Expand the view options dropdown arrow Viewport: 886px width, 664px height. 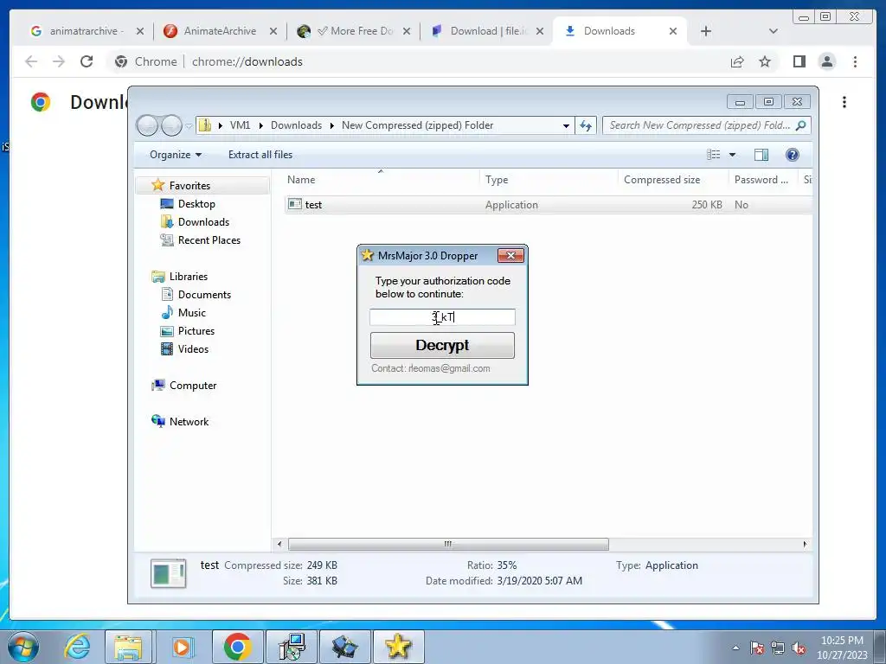(x=732, y=155)
